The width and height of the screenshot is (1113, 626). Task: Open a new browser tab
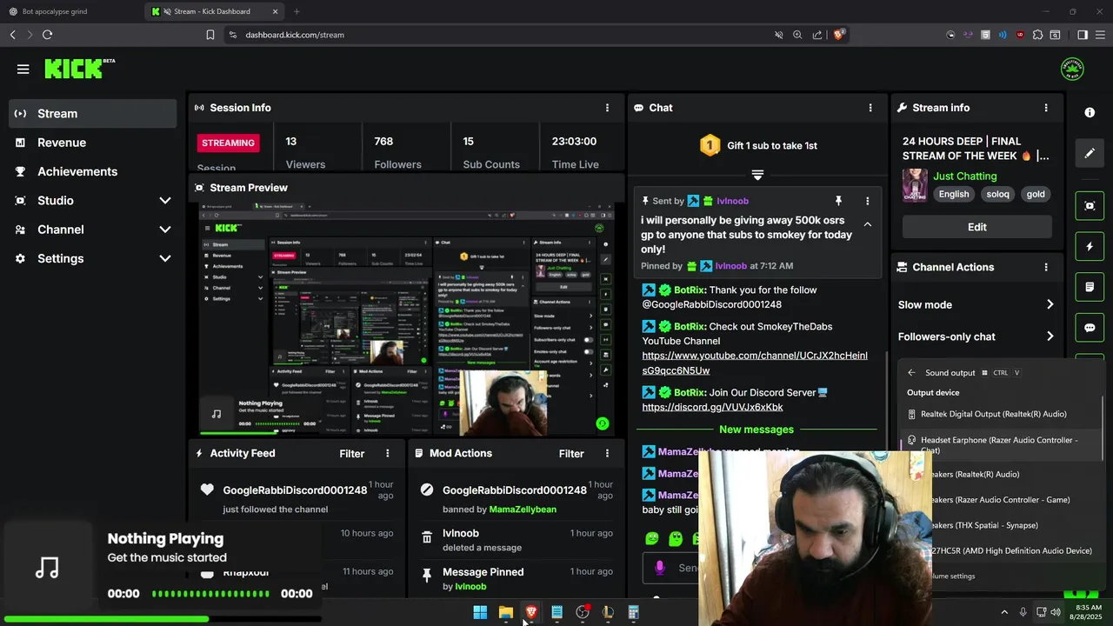297,11
